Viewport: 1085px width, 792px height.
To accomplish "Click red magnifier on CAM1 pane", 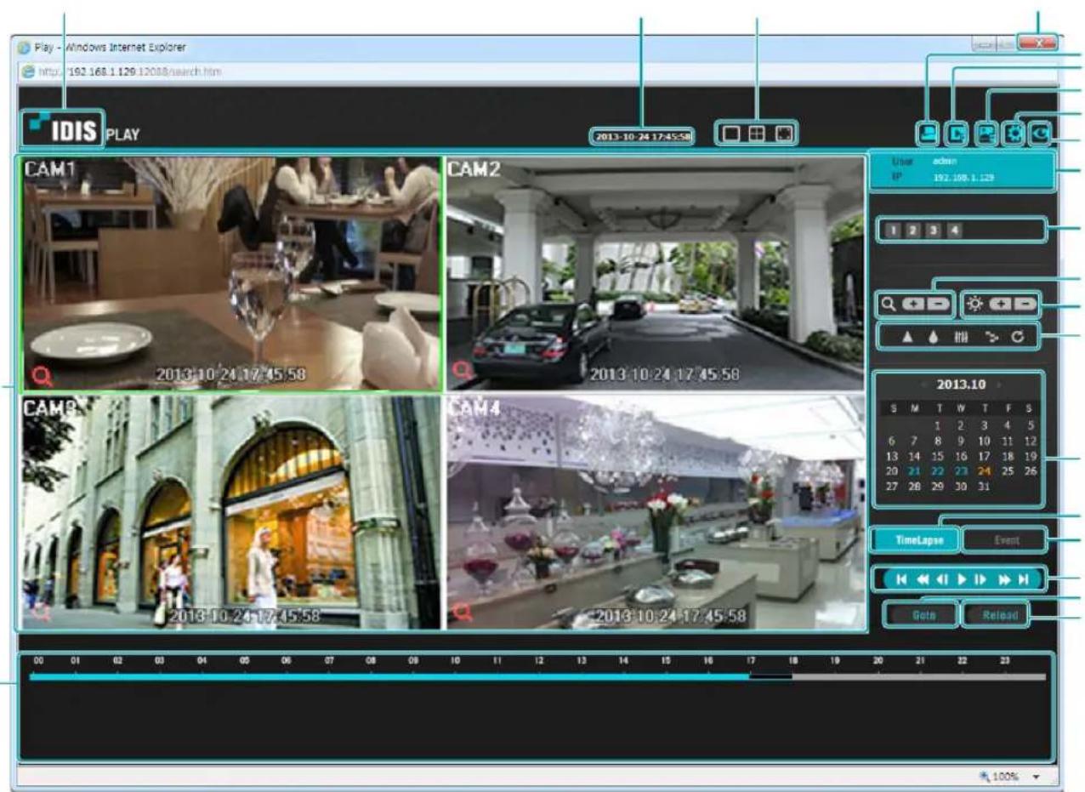I will pyautogui.click(x=42, y=374).
